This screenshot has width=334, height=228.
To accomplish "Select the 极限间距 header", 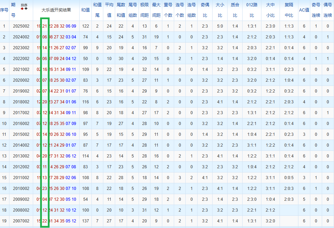I will point(144,10).
